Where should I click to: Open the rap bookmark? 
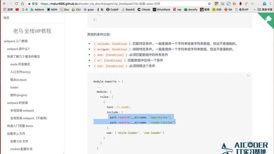177,9
